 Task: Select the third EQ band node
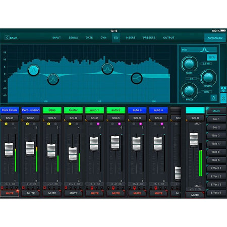click(x=107, y=69)
